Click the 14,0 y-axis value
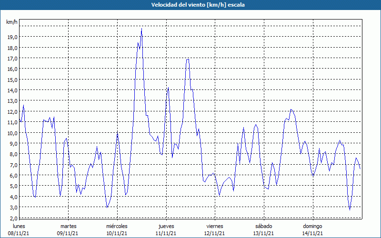The image size is (381, 238). pos(12,90)
